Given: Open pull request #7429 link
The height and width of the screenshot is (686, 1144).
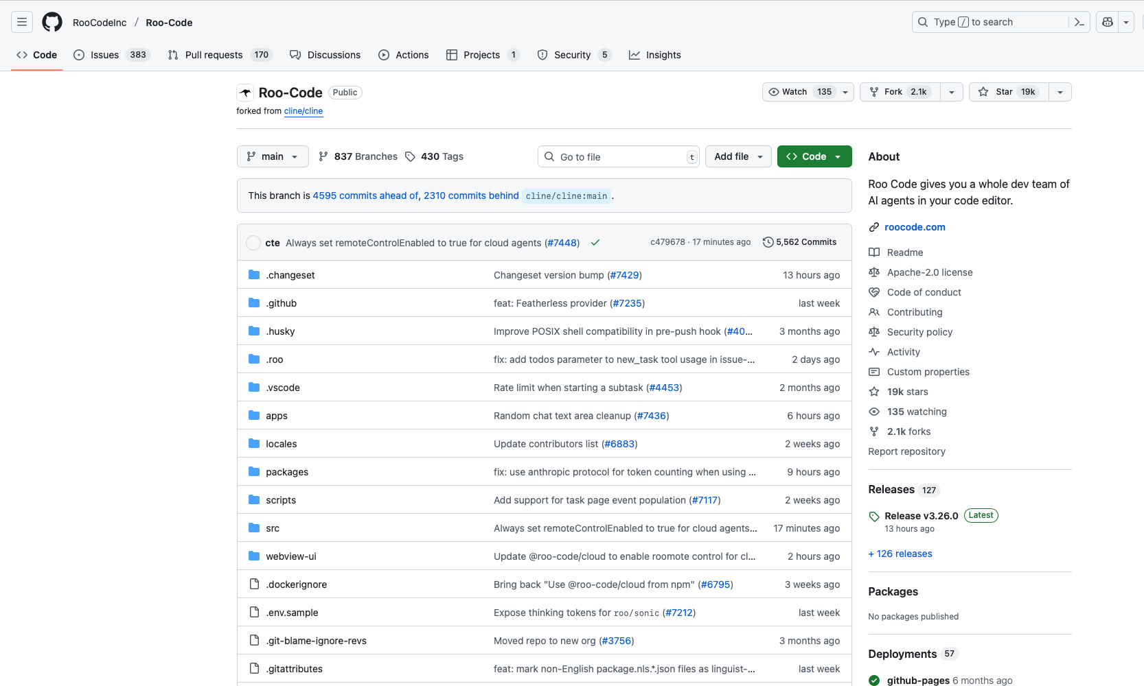Looking at the screenshot, I should click(x=624, y=275).
